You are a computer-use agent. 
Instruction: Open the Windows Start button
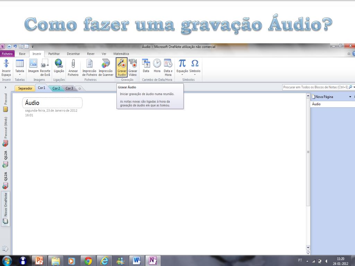7,261
